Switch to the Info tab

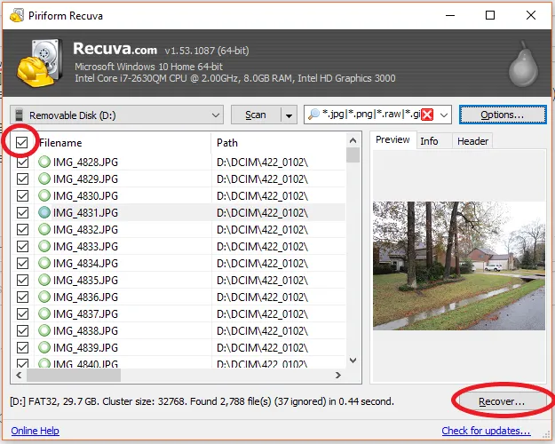point(429,141)
